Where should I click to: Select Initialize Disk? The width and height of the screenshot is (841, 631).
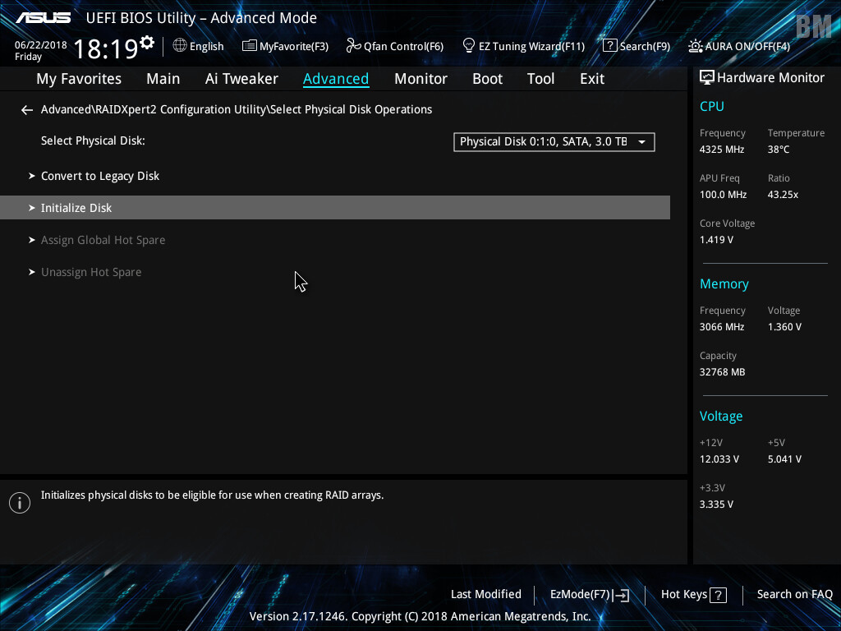(x=76, y=207)
